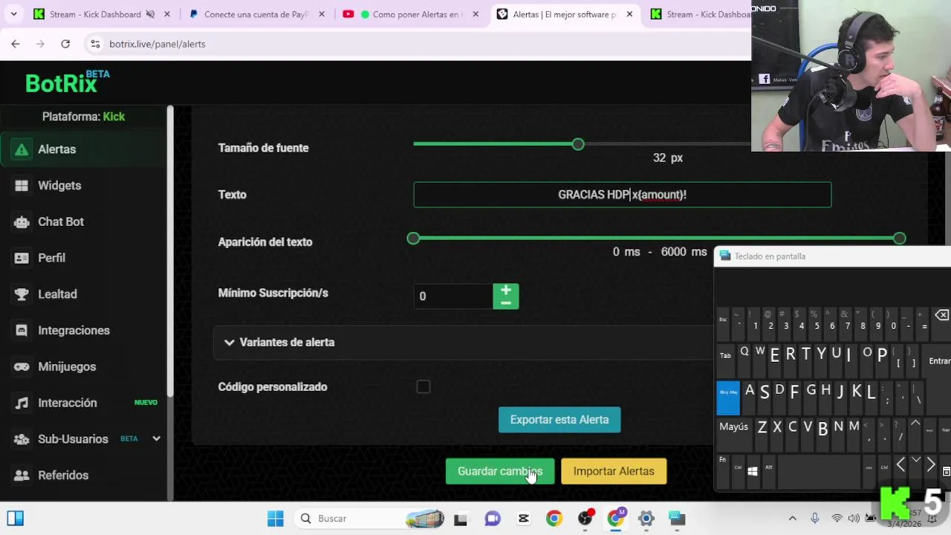
Task: Open Windows widgets panel icon in taskbar
Action: click(15, 519)
